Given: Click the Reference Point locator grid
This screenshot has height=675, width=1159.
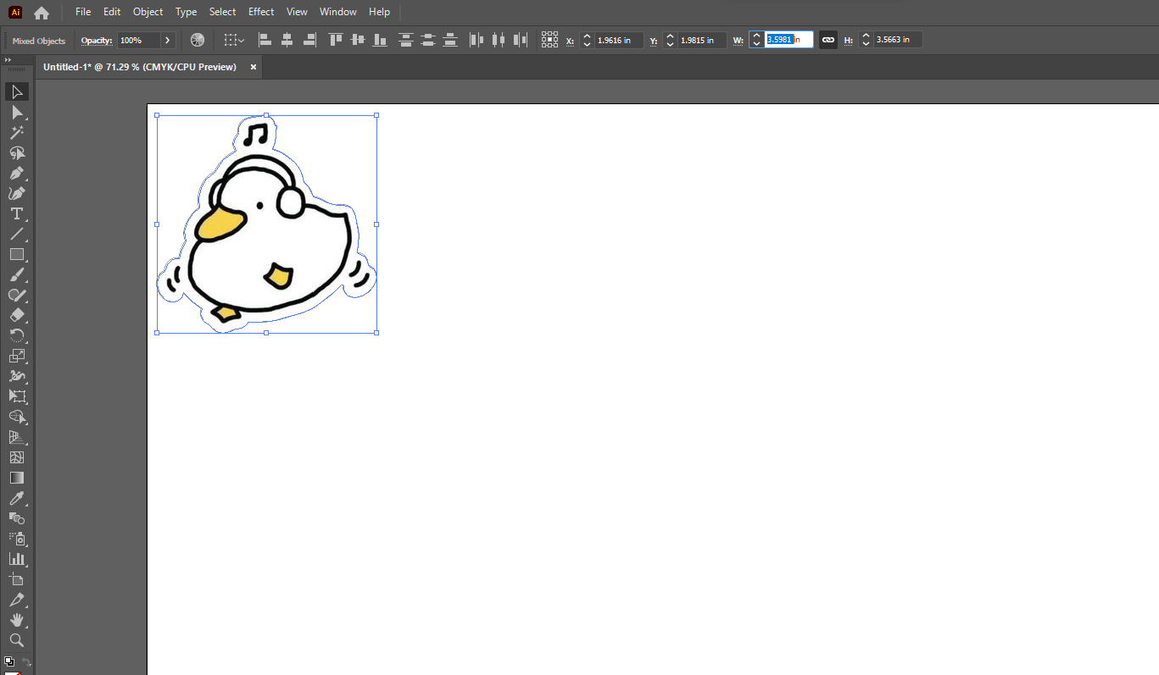Looking at the screenshot, I should [x=549, y=40].
